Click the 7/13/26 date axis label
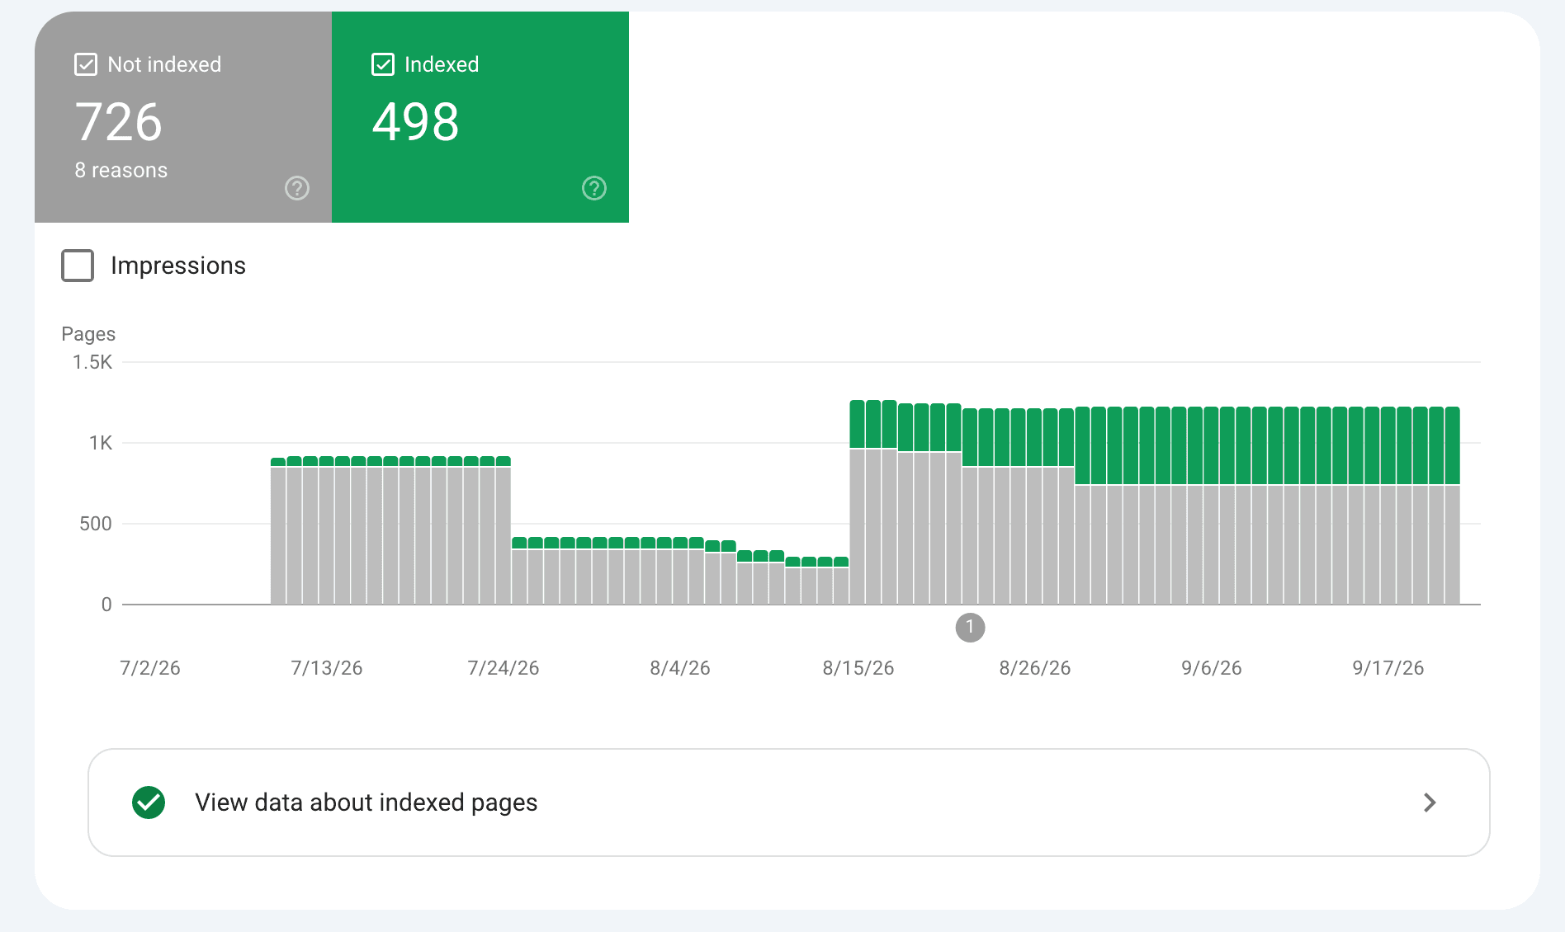Viewport: 1565px width, 932px height. [327, 668]
